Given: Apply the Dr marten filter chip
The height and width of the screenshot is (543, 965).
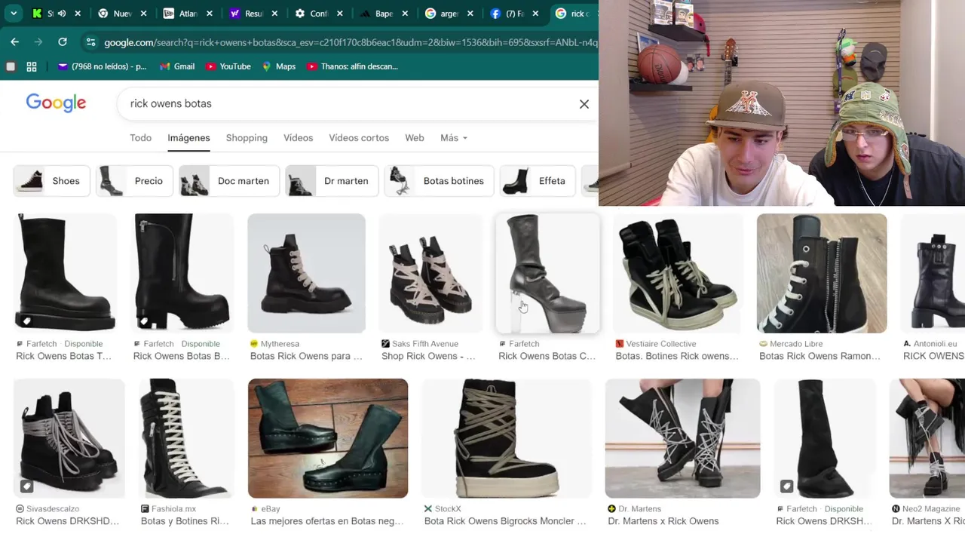Looking at the screenshot, I should pos(332,181).
